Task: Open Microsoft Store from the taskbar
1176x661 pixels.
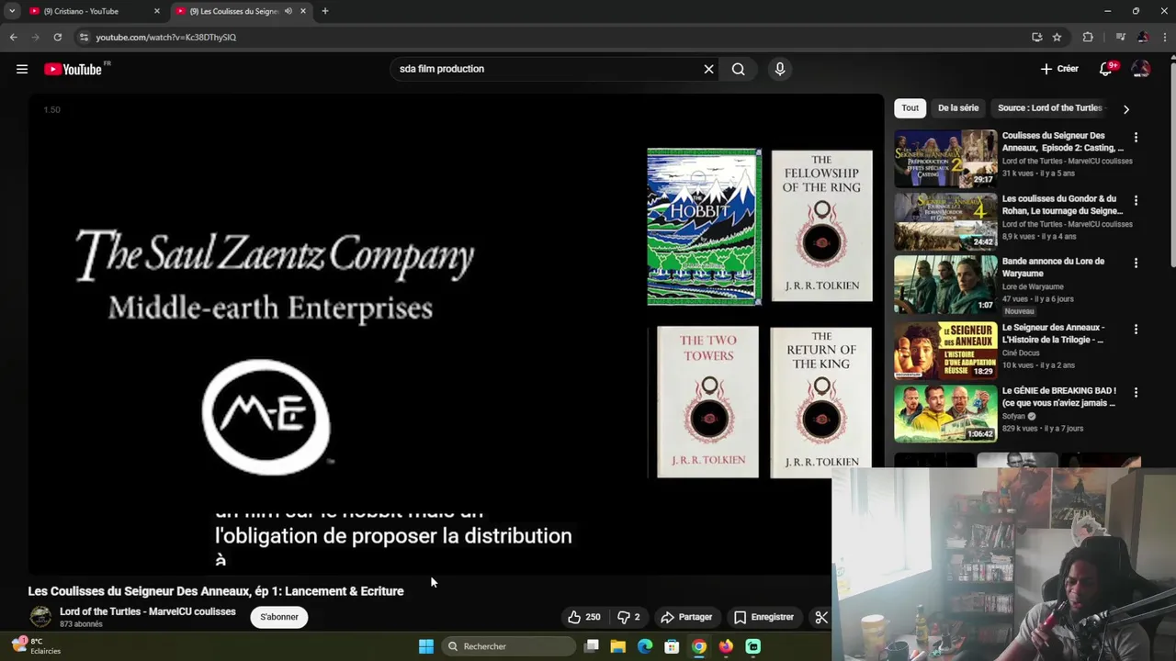Action: point(672,646)
